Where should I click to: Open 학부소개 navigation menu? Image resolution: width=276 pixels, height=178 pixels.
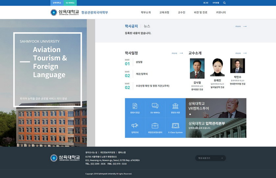point(146,13)
